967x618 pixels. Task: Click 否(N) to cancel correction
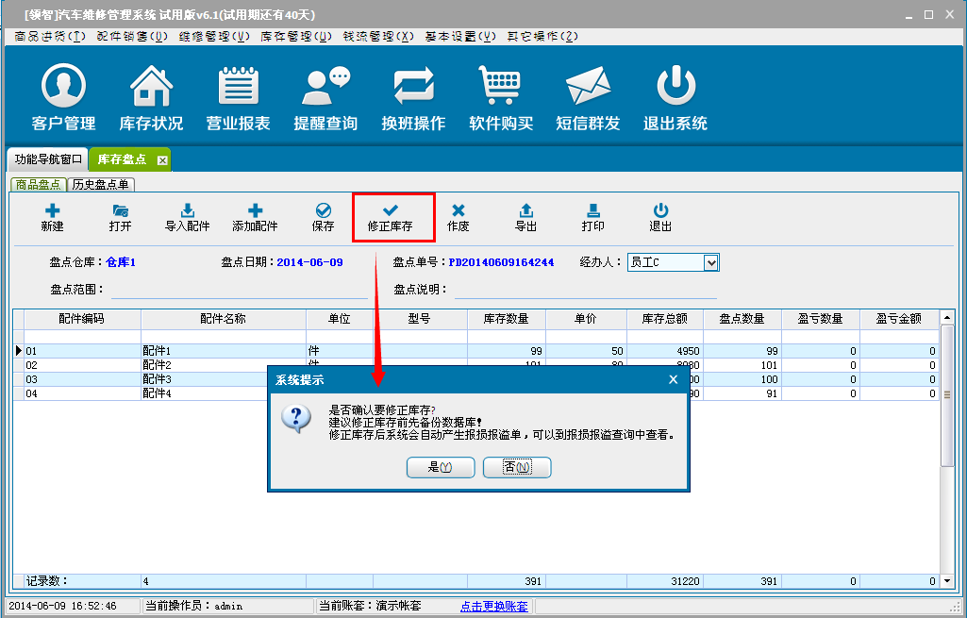coord(516,467)
